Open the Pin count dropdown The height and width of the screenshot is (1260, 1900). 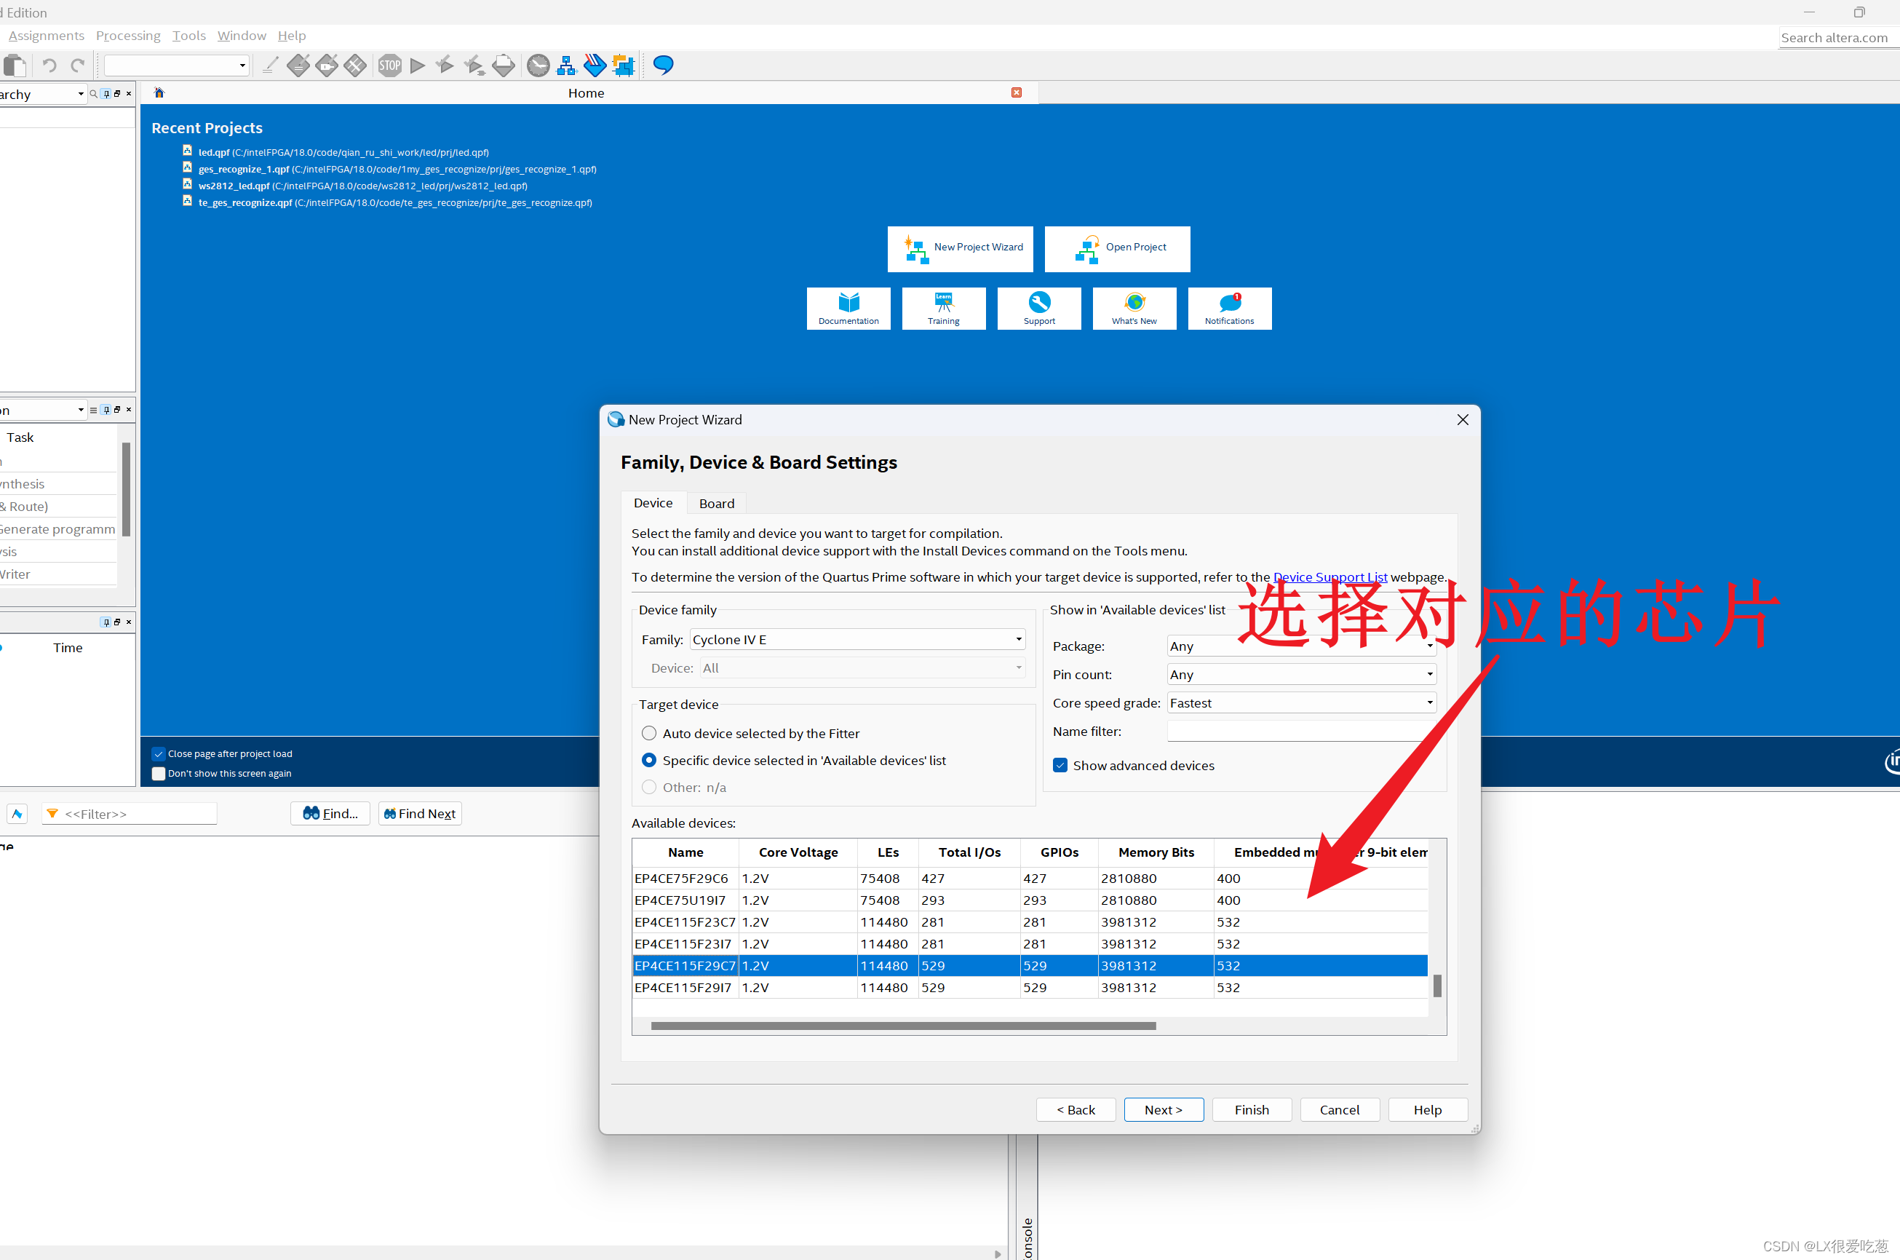(x=1300, y=675)
